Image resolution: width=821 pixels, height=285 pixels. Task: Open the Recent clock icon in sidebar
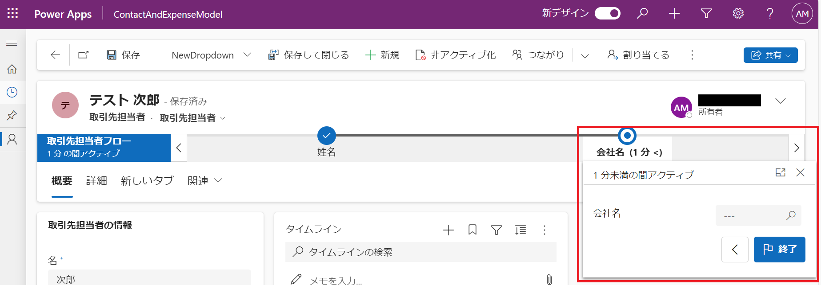click(x=12, y=92)
